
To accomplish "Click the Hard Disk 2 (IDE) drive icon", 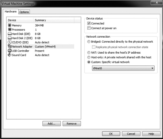I will point(10,38).
